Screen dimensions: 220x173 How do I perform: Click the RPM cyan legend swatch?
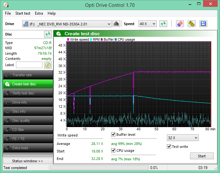pyautogui.click(x=91, y=39)
